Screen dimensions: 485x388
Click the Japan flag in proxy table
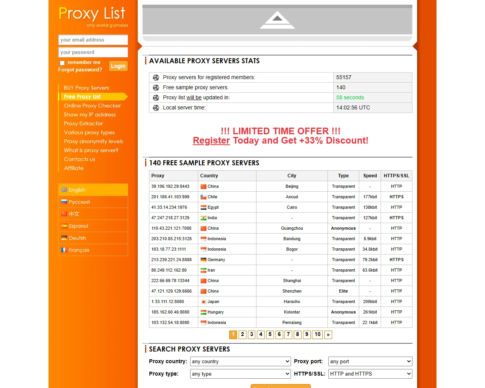tap(203, 302)
